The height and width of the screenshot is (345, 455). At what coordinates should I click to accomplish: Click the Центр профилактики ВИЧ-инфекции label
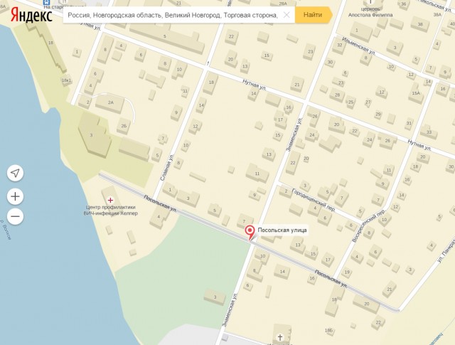[x=111, y=211]
